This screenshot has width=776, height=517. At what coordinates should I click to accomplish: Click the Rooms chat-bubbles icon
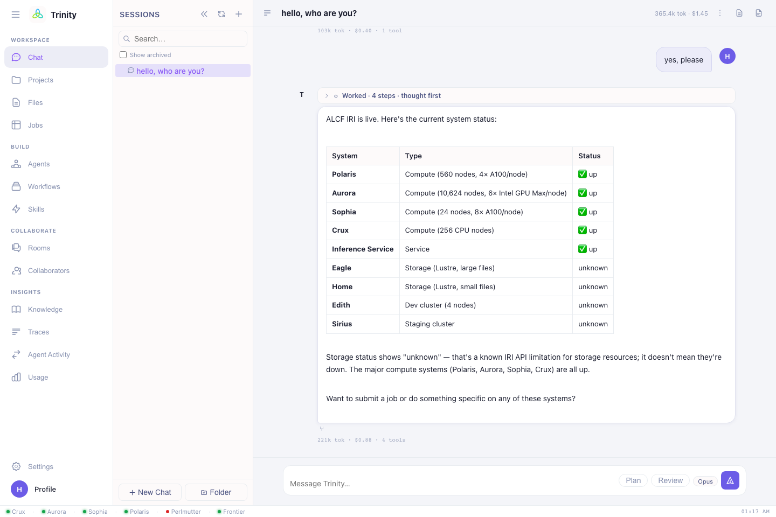(x=16, y=248)
